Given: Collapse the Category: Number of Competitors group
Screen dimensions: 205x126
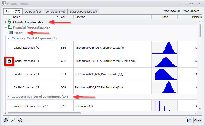Looking at the screenshot, I should coord(9,97).
